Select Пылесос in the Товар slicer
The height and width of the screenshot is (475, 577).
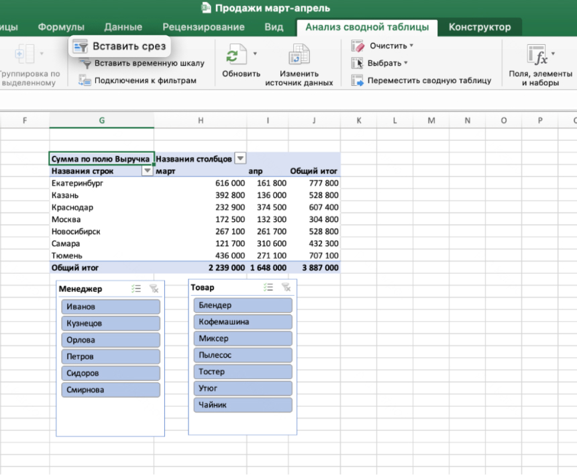pos(243,355)
